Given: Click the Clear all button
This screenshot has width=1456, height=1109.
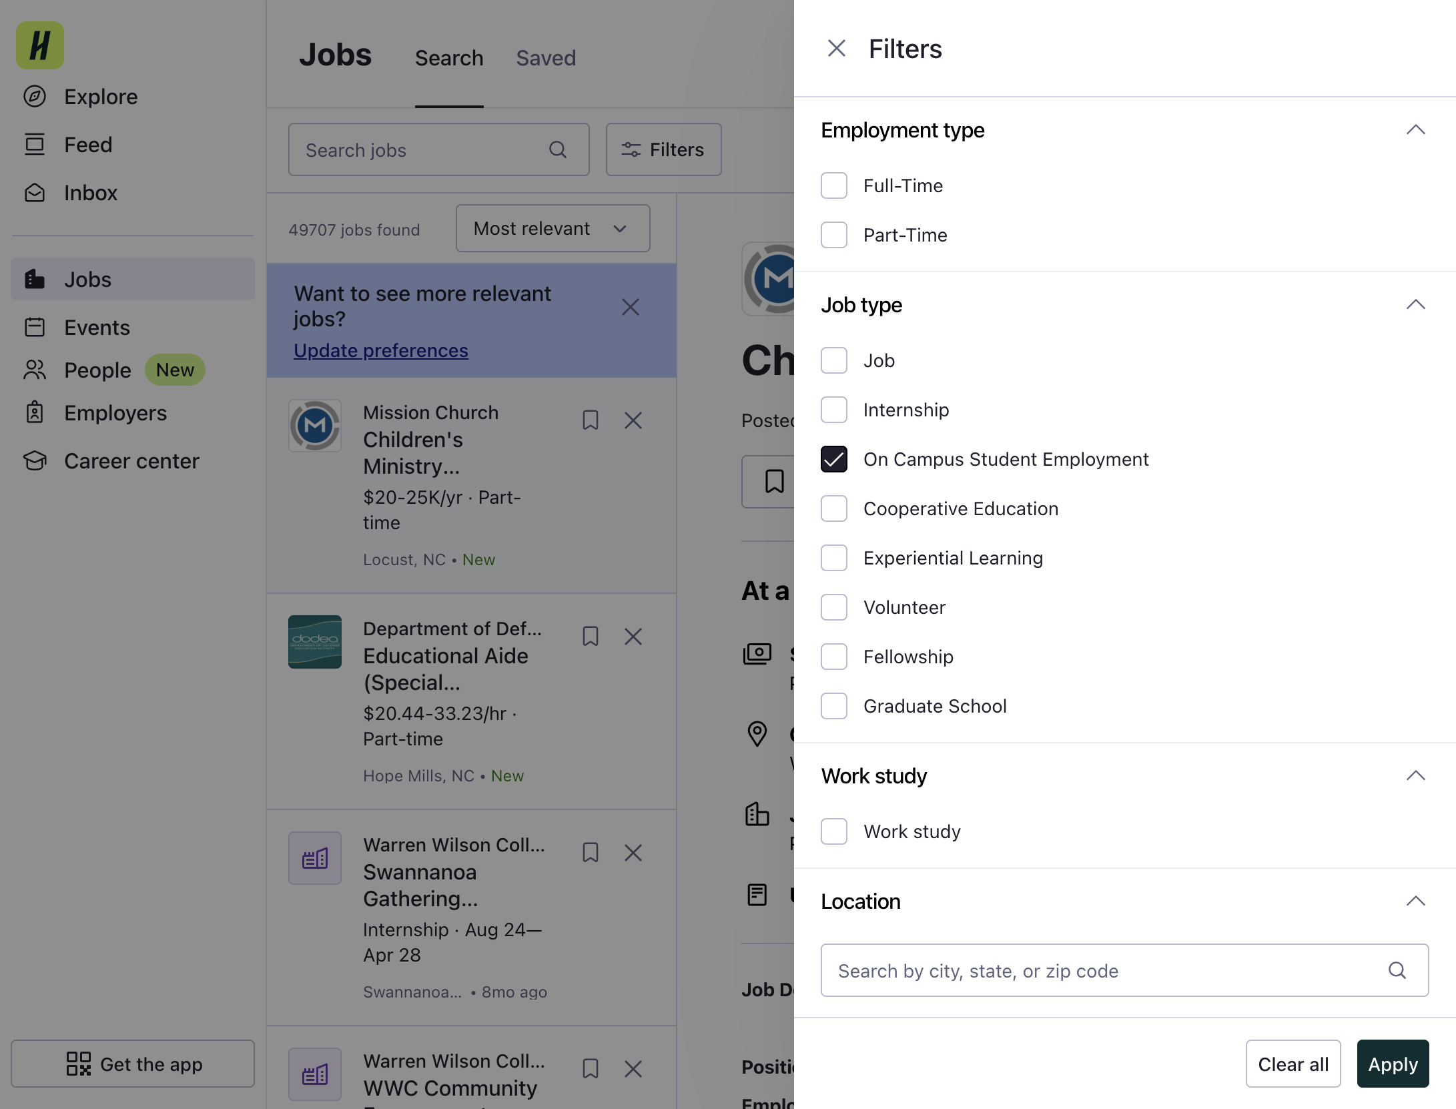Looking at the screenshot, I should (1293, 1064).
